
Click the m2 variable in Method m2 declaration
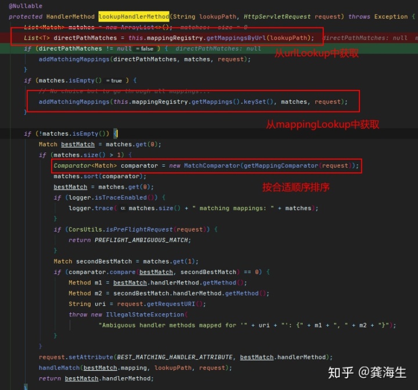pos(98,294)
